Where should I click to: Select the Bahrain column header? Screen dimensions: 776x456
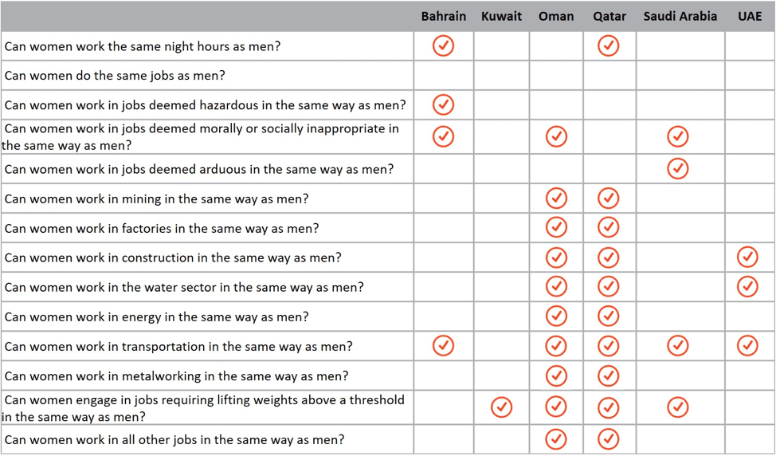(x=444, y=16)
